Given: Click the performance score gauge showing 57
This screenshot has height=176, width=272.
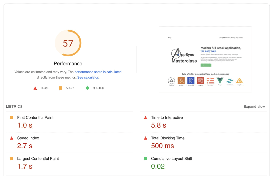Looking at the screenshot, I should point(68,43).
